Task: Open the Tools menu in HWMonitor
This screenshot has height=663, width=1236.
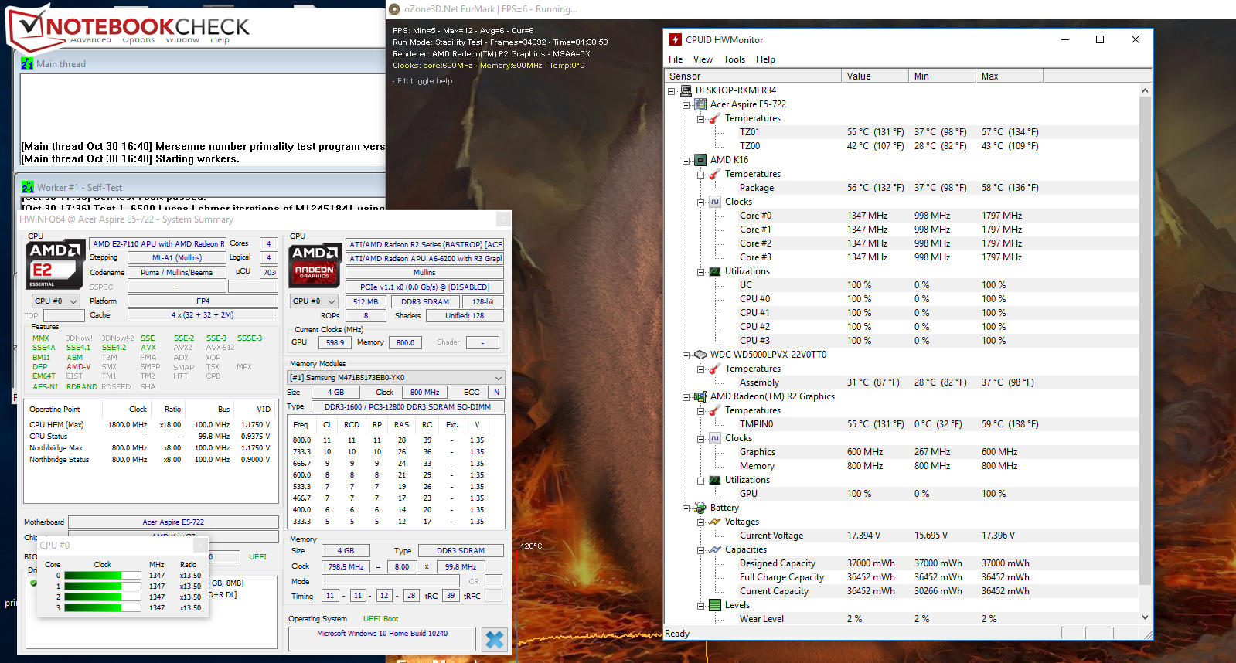Action: coord(734,59)
